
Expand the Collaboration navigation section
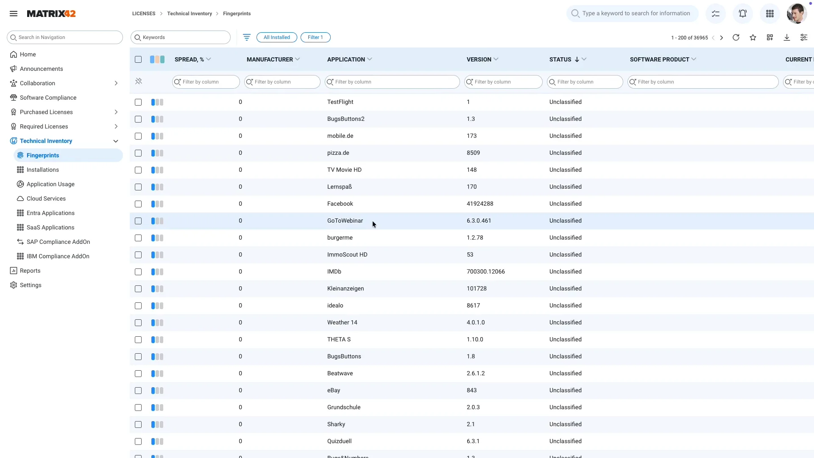116,83
